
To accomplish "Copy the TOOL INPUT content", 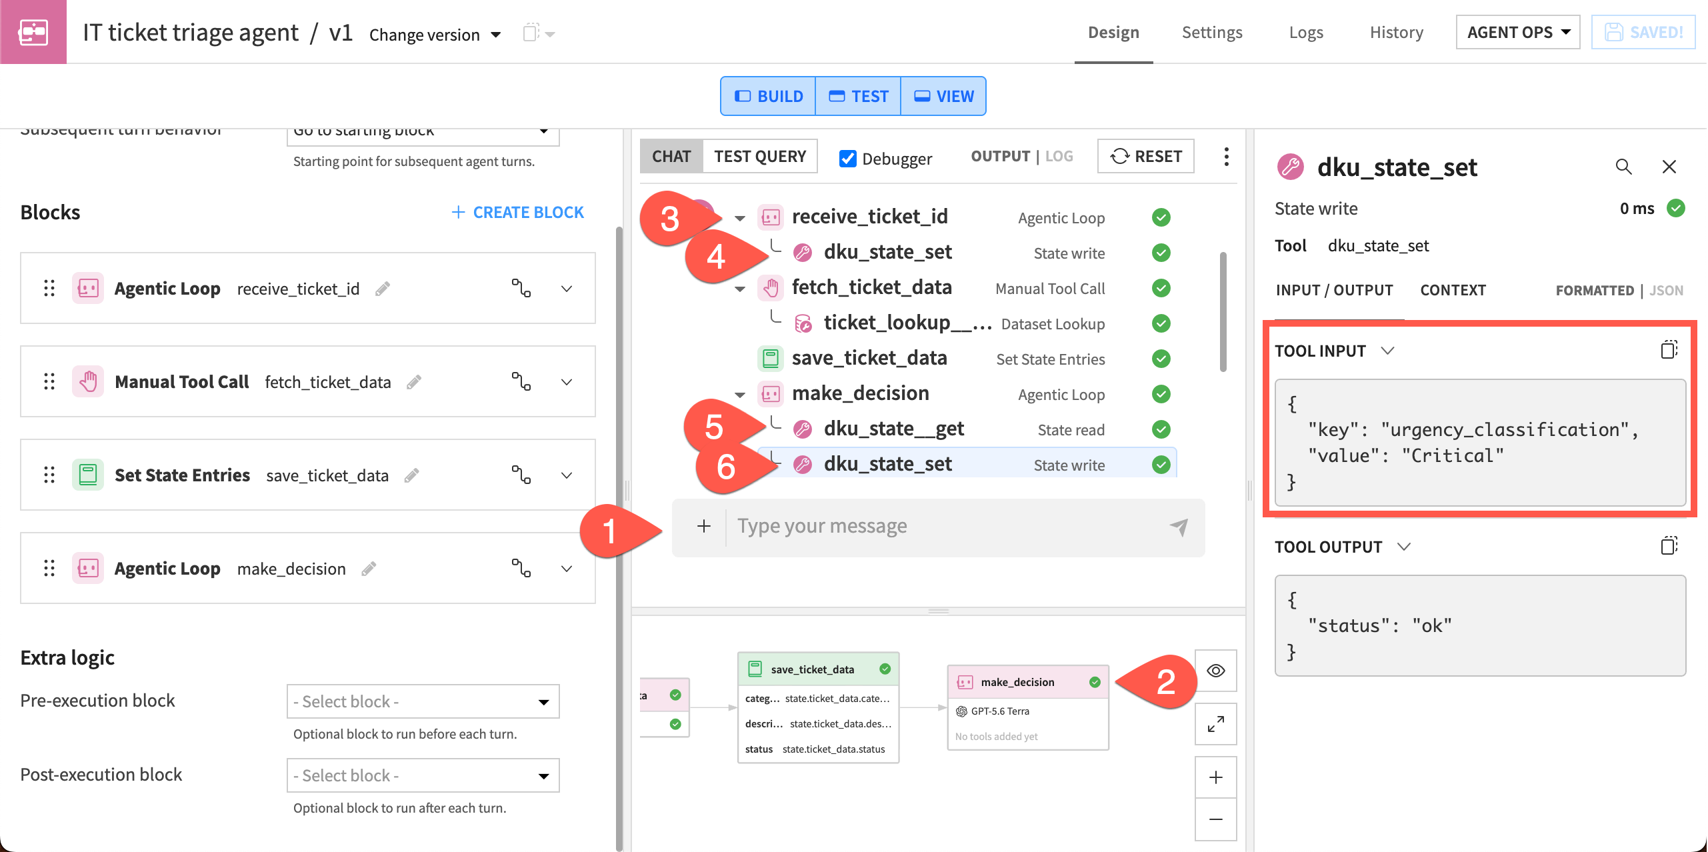I will 1669,350.
